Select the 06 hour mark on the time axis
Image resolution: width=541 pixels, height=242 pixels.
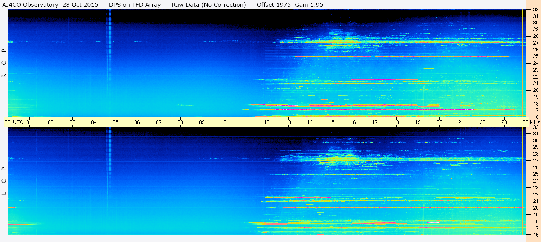137,122
